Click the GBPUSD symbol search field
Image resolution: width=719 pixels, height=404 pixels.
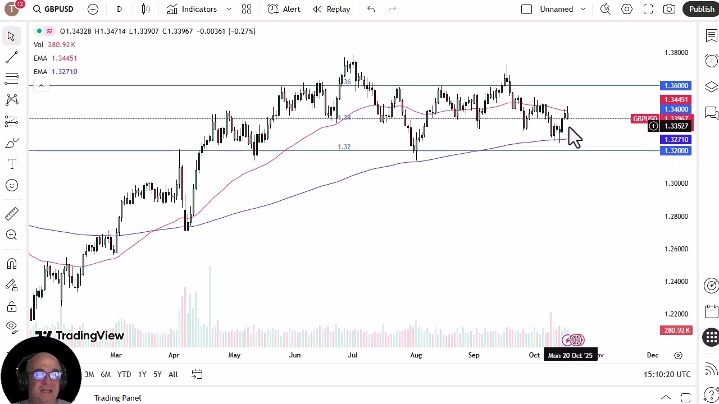pyautogui.click(x=53, y=9)
